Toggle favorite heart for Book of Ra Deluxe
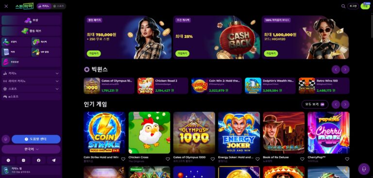373x178 pixels. (302, 159)
